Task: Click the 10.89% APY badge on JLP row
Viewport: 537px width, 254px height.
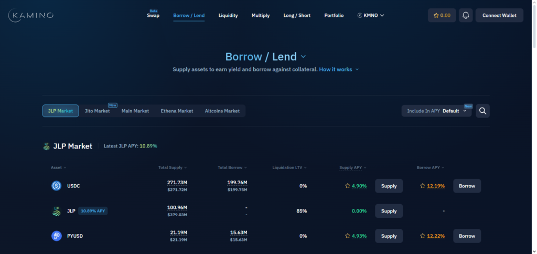Action: (93, 211)
